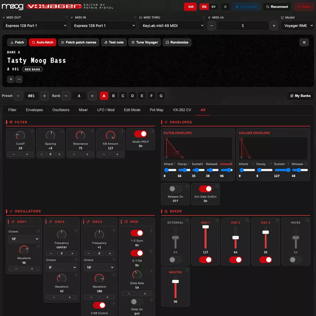This screenshot has width=316, height=316.
Task: Click the info icon for Glide Rate
Action: 151,271
